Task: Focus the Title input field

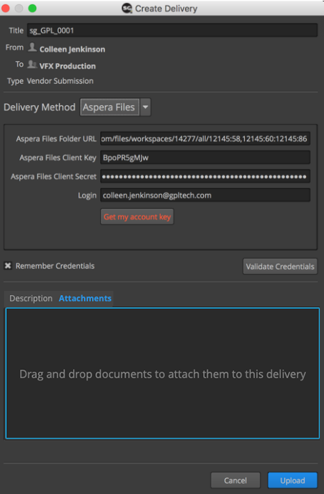Action: [x=172, y=30]
